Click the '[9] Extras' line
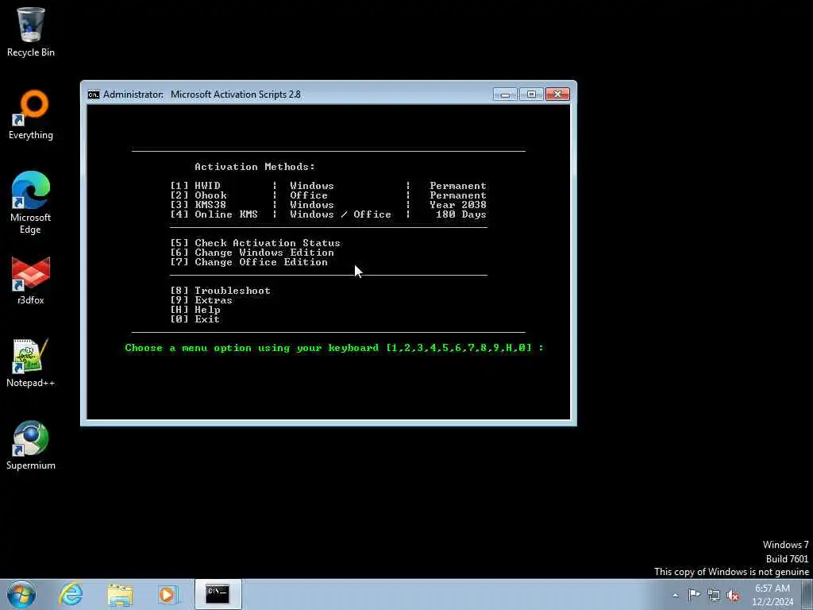The height and width of the screenshot is (610, 813). click(201, 300)
